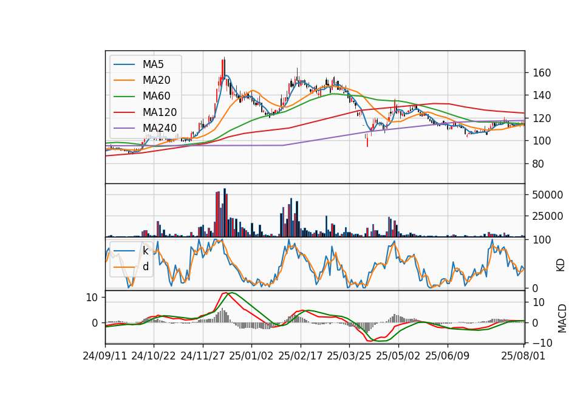
Task: Click the 120 price axis tick
Action: tap(542, 118)
